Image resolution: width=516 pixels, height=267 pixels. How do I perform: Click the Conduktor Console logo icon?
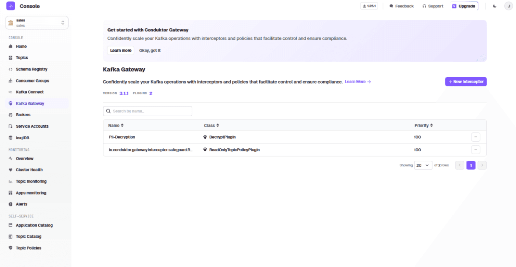(x=11, y=6)
